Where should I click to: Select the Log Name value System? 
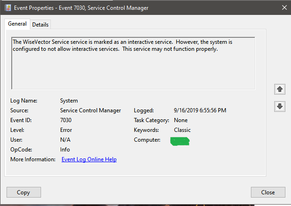point(69,101)
